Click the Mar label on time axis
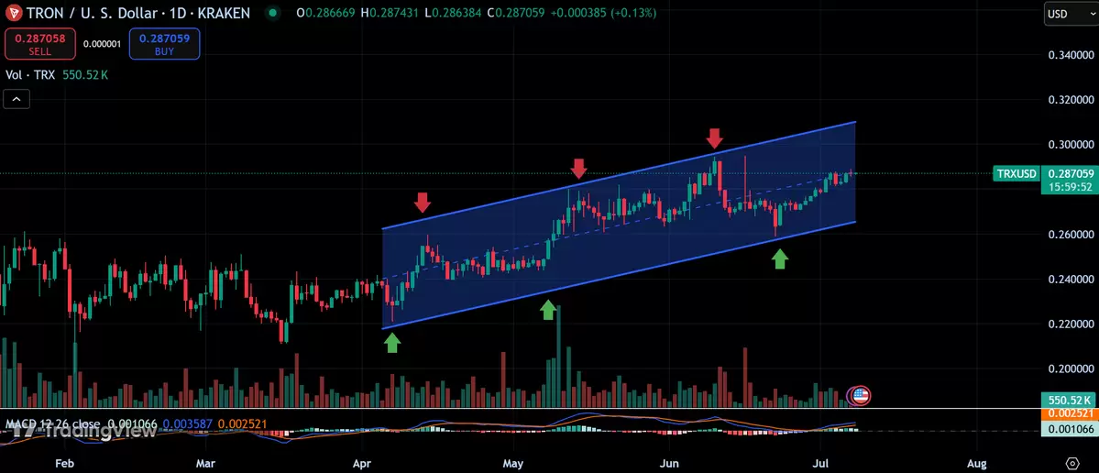This screenshot has width=1099, height=473. pyautogui.click(x=205, y=463)
